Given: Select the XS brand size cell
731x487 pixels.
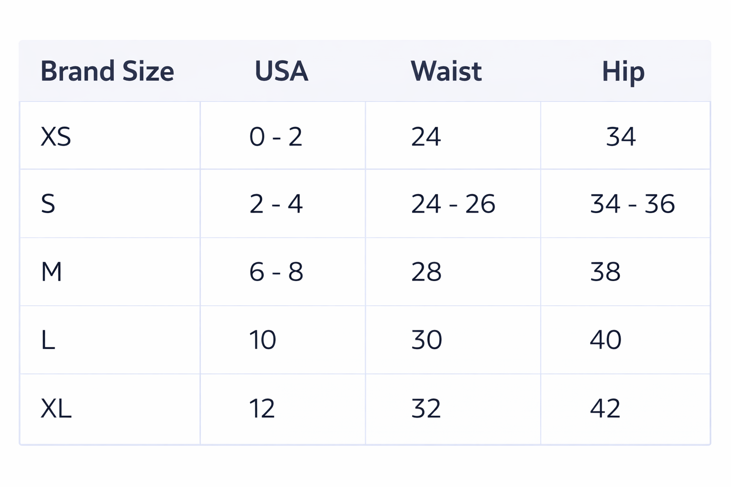Looking at the screenshot, I should (56, 136).
